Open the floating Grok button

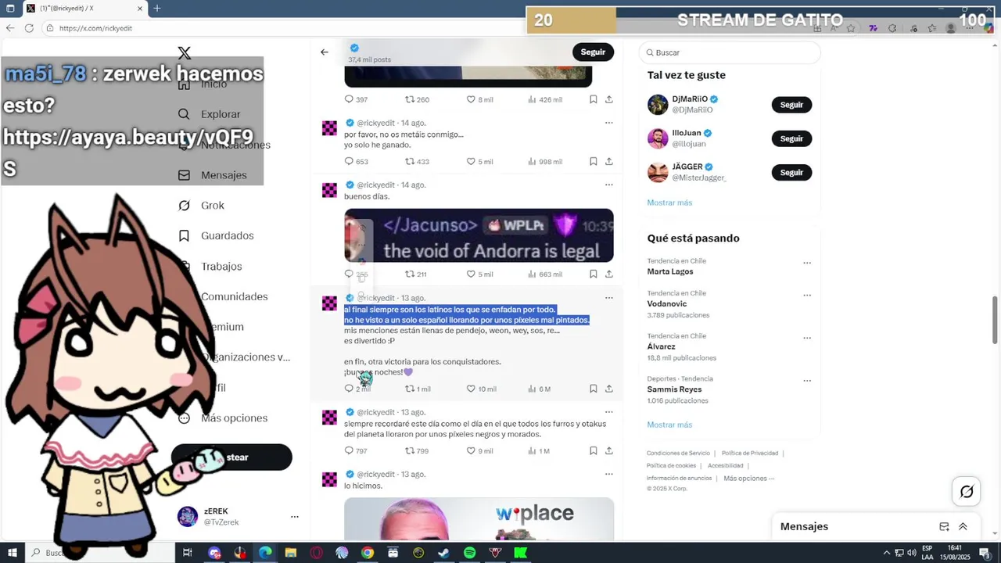967,492
